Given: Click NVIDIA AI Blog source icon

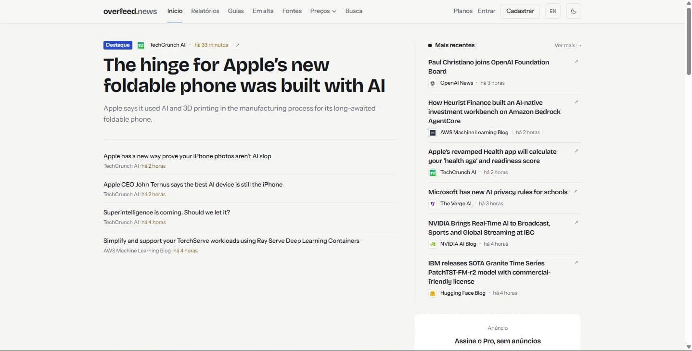Looking at the screenshot, I should (433, 244).
